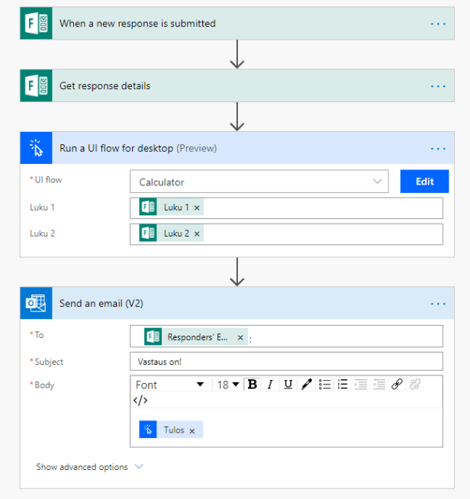Click the Tulos token in email body
Viewport: 470px width, 499px height.
tap(171, 430)
